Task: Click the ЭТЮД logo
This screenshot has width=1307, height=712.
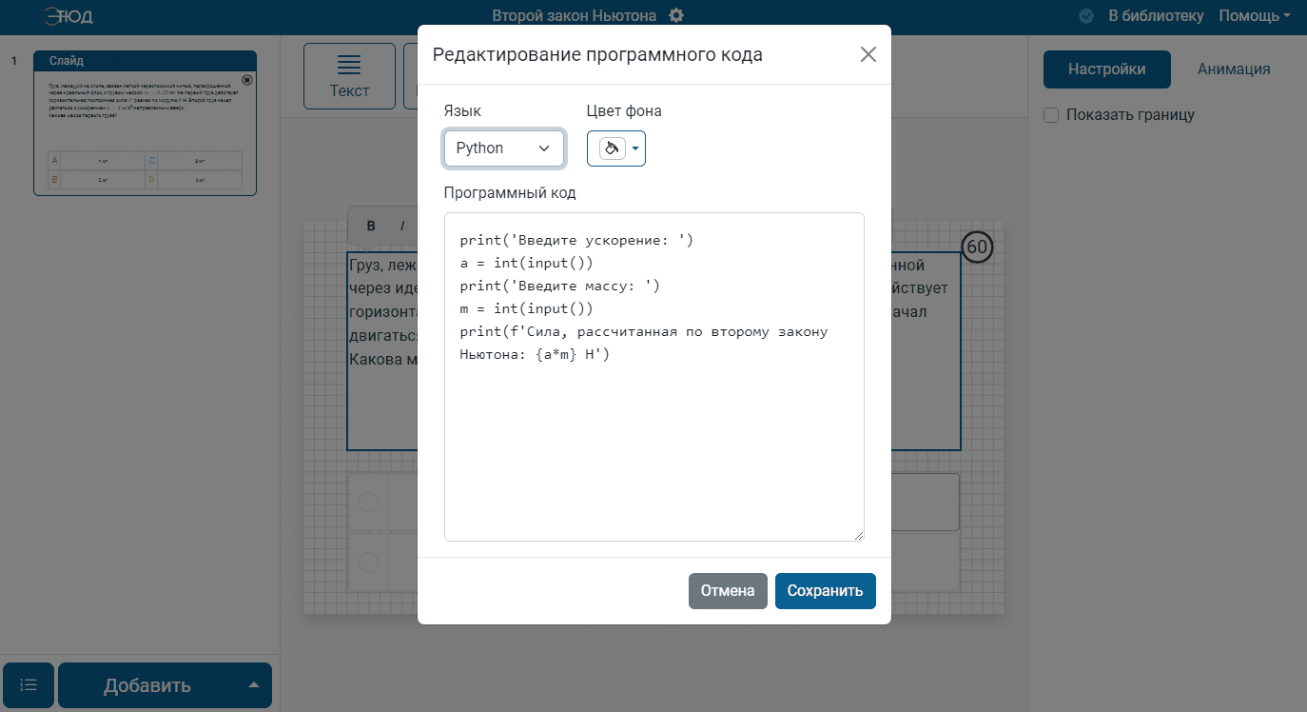Action: tap(68, 16)
